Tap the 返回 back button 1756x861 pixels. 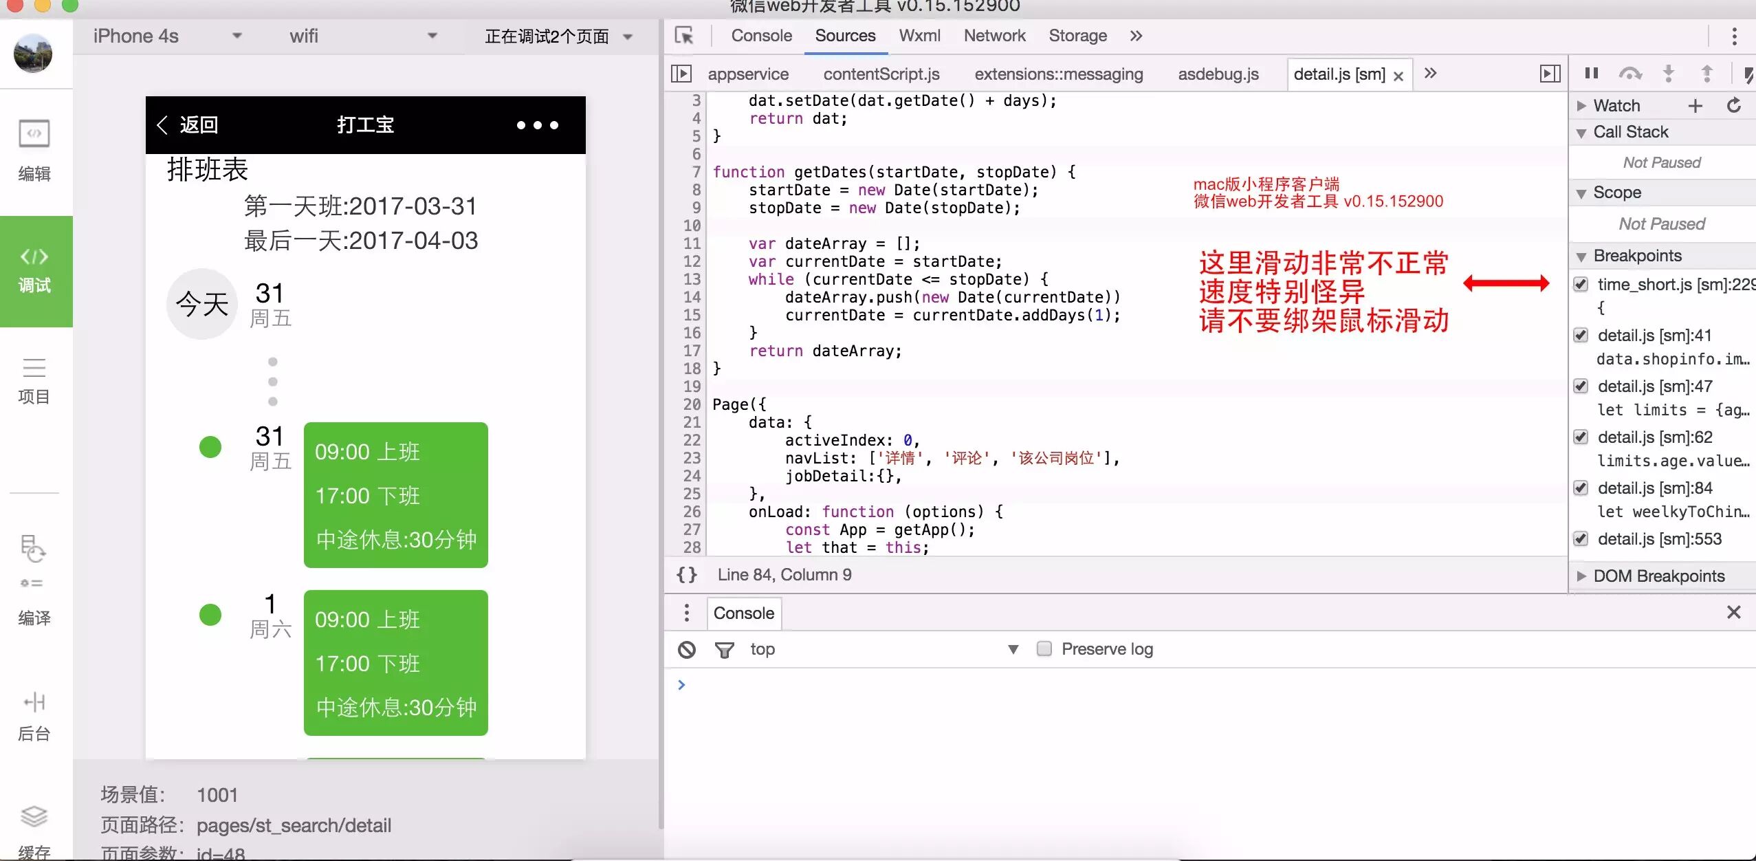(188, 124)
